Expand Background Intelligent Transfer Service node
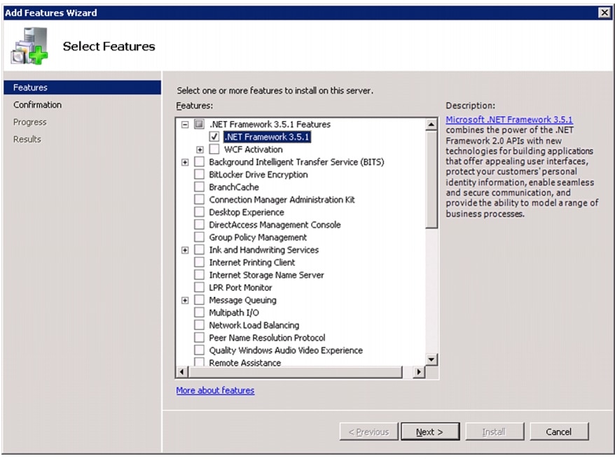The image size is (615, 470). point(185,162)
